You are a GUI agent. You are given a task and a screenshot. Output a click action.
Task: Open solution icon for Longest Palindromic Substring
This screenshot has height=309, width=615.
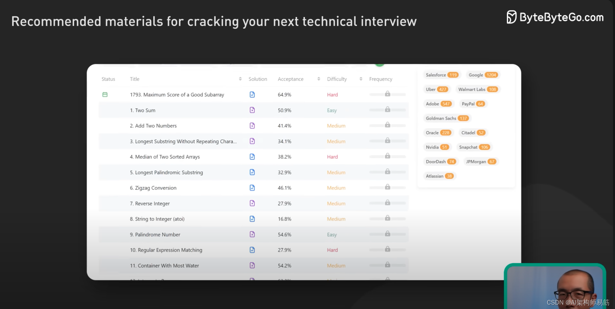pyautogui.click(x=252, y=172)
